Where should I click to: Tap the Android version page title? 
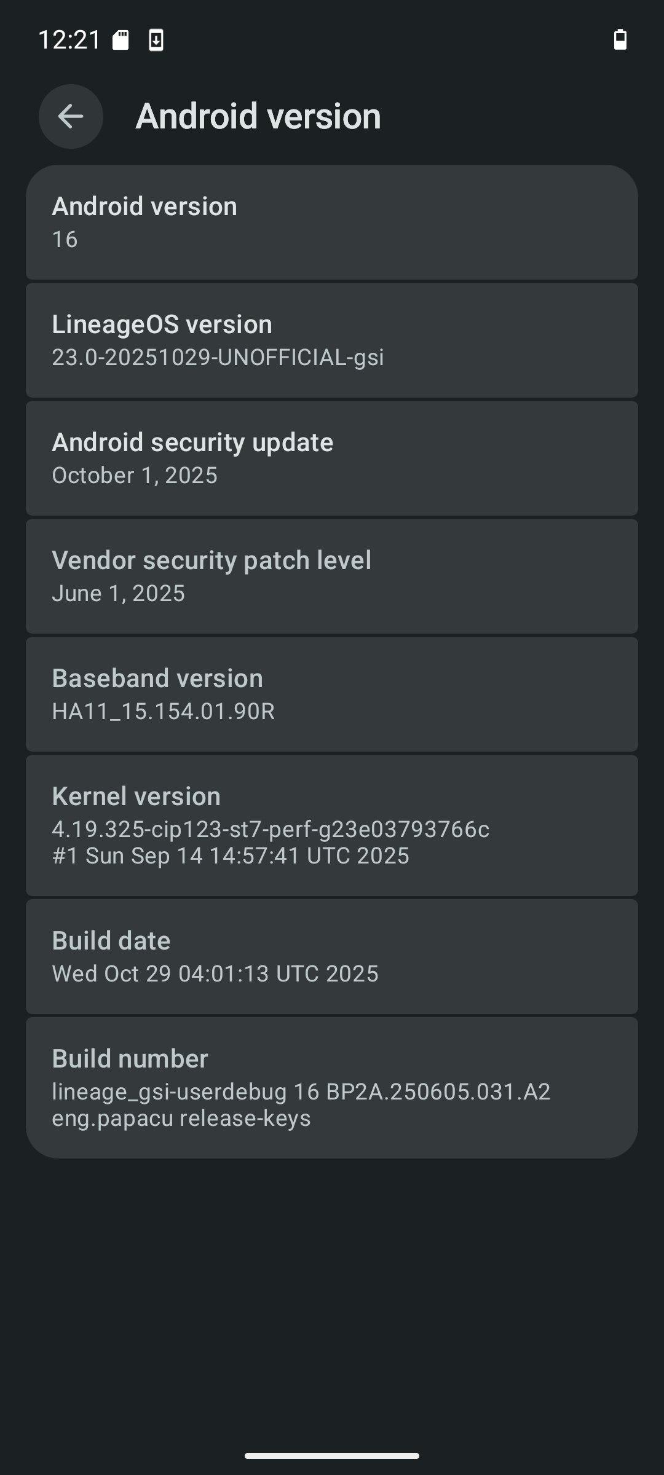coord(258,116)
